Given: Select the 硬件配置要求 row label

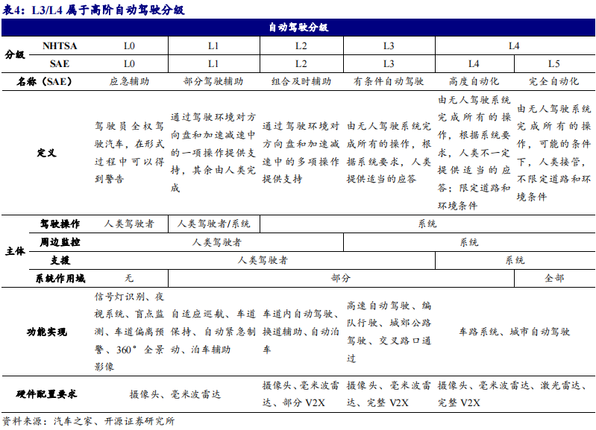Looking at the screenshot, I should (46, 393).
